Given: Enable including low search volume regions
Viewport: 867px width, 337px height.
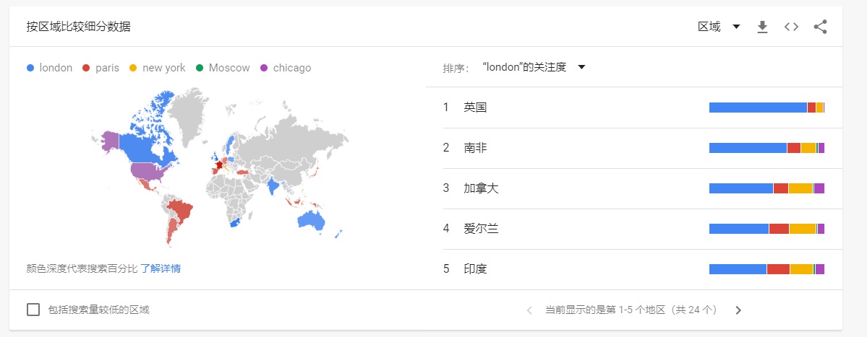Looking at the screenshot, I should point(33,310).
